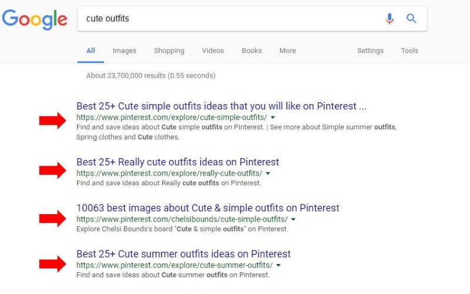The height and width of the screenshot is (294, 470).
Task: Open the More search categories menu
Action: (x=288, y=51)
